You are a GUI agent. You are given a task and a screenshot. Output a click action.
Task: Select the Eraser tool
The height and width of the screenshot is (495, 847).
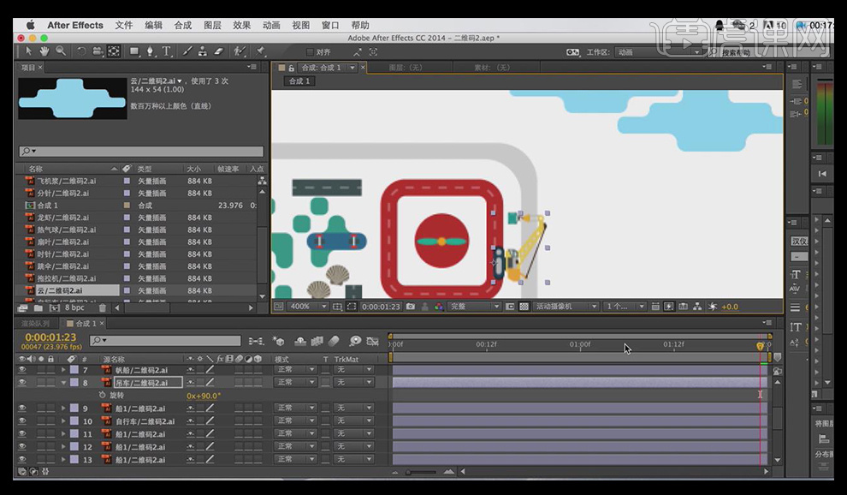[218, 51]
